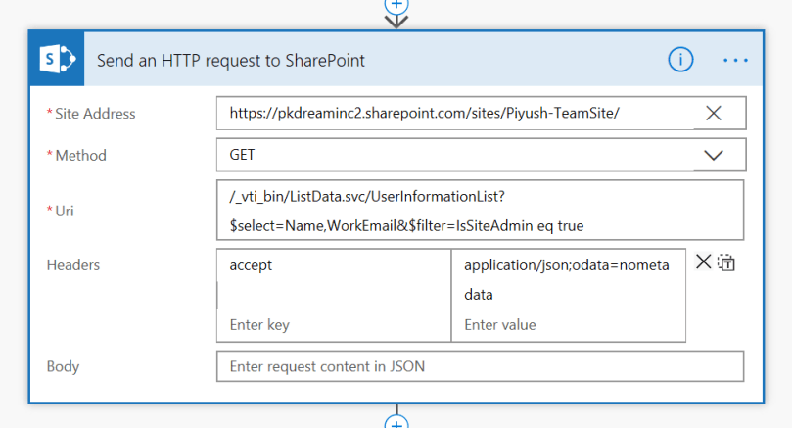
Task: Click the Enter value input
Action: click(568, 325)
